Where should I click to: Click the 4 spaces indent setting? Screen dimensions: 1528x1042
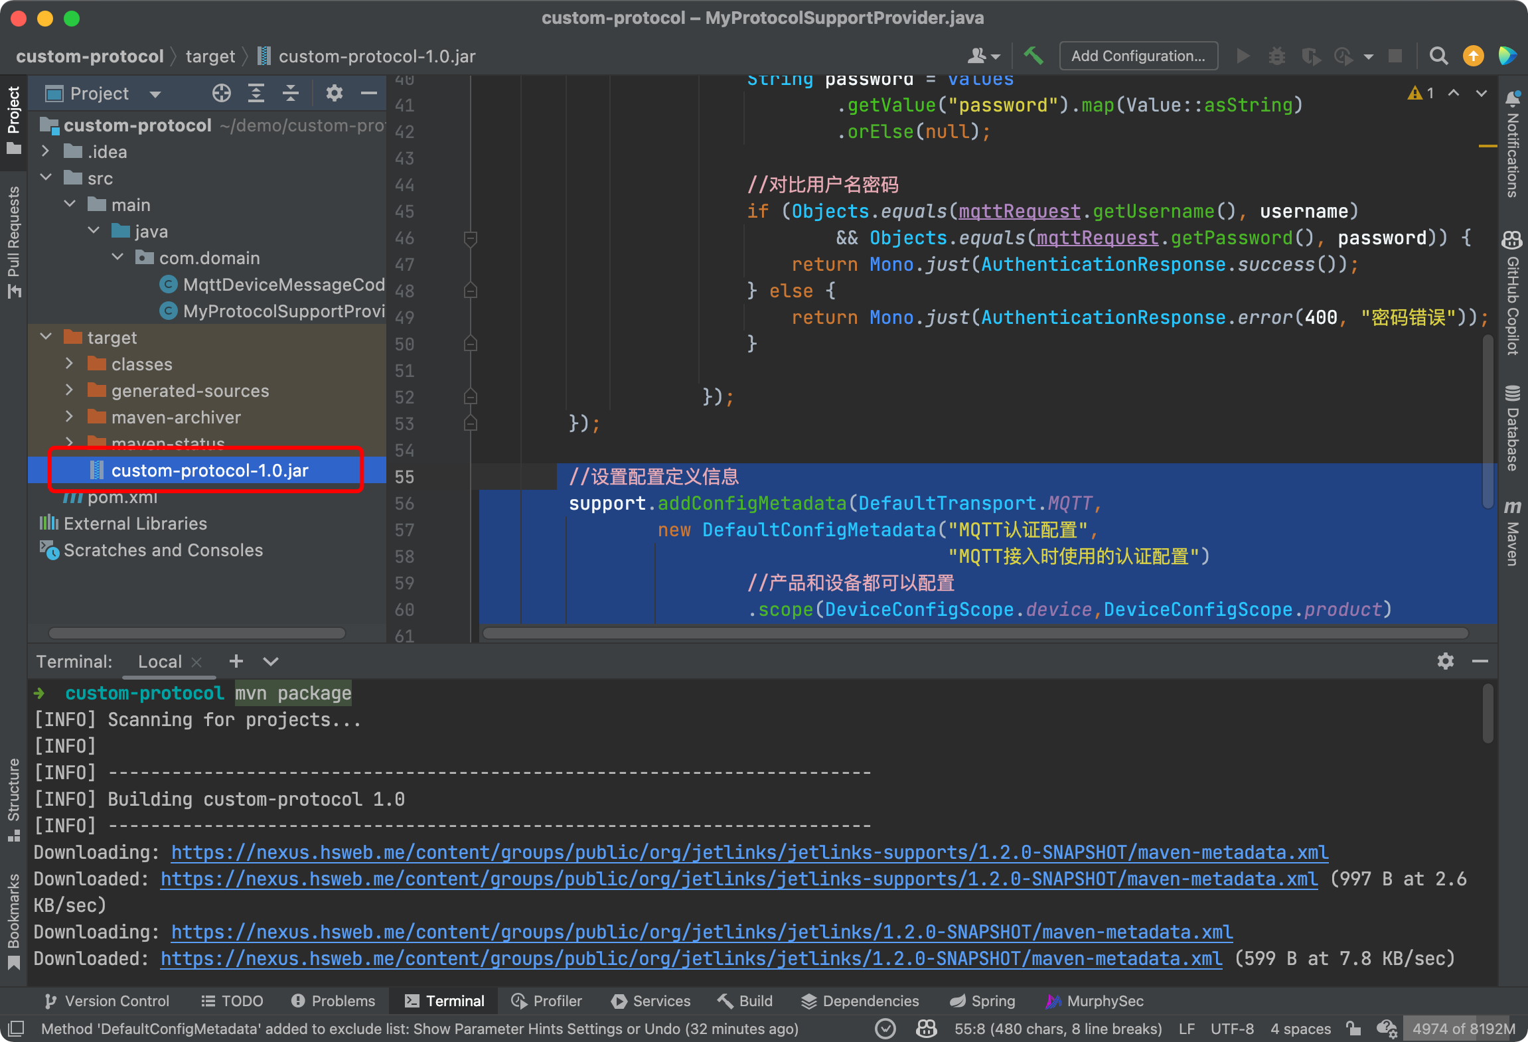click(x=1300, y=1029)
